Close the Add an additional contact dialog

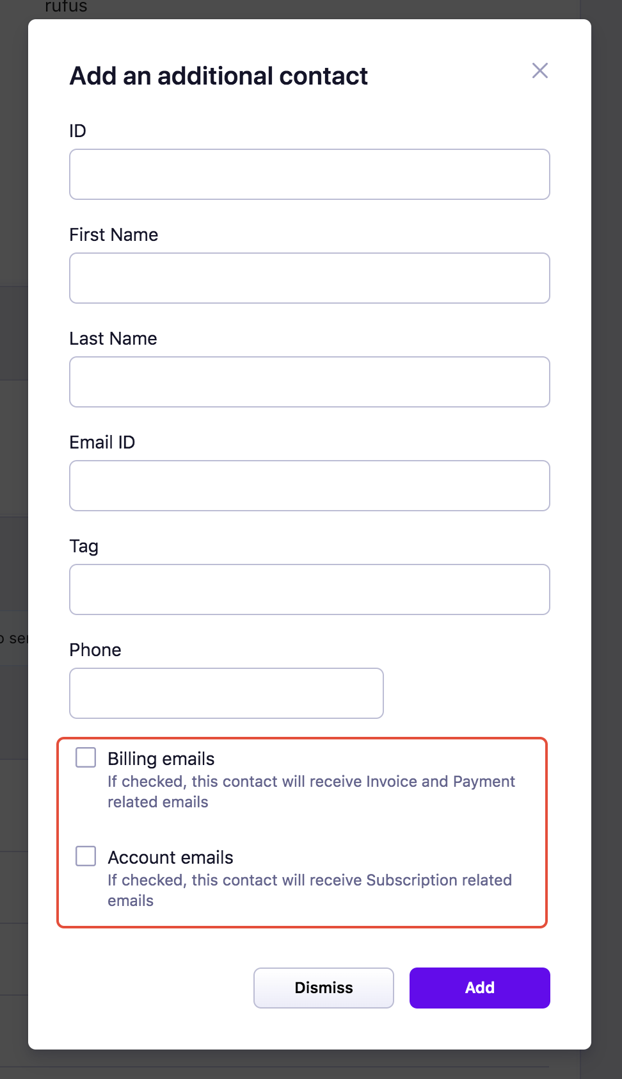(x=539, y=70)
